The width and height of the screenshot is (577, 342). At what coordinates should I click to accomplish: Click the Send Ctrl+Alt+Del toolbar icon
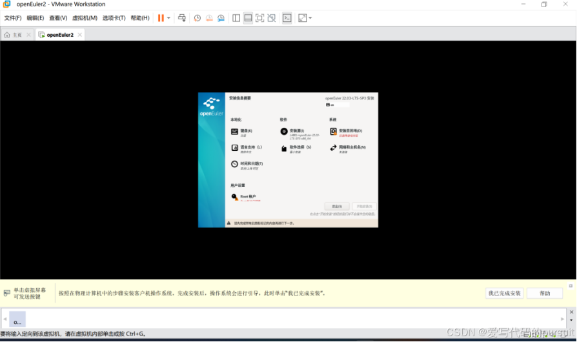(x=182, y=18)
